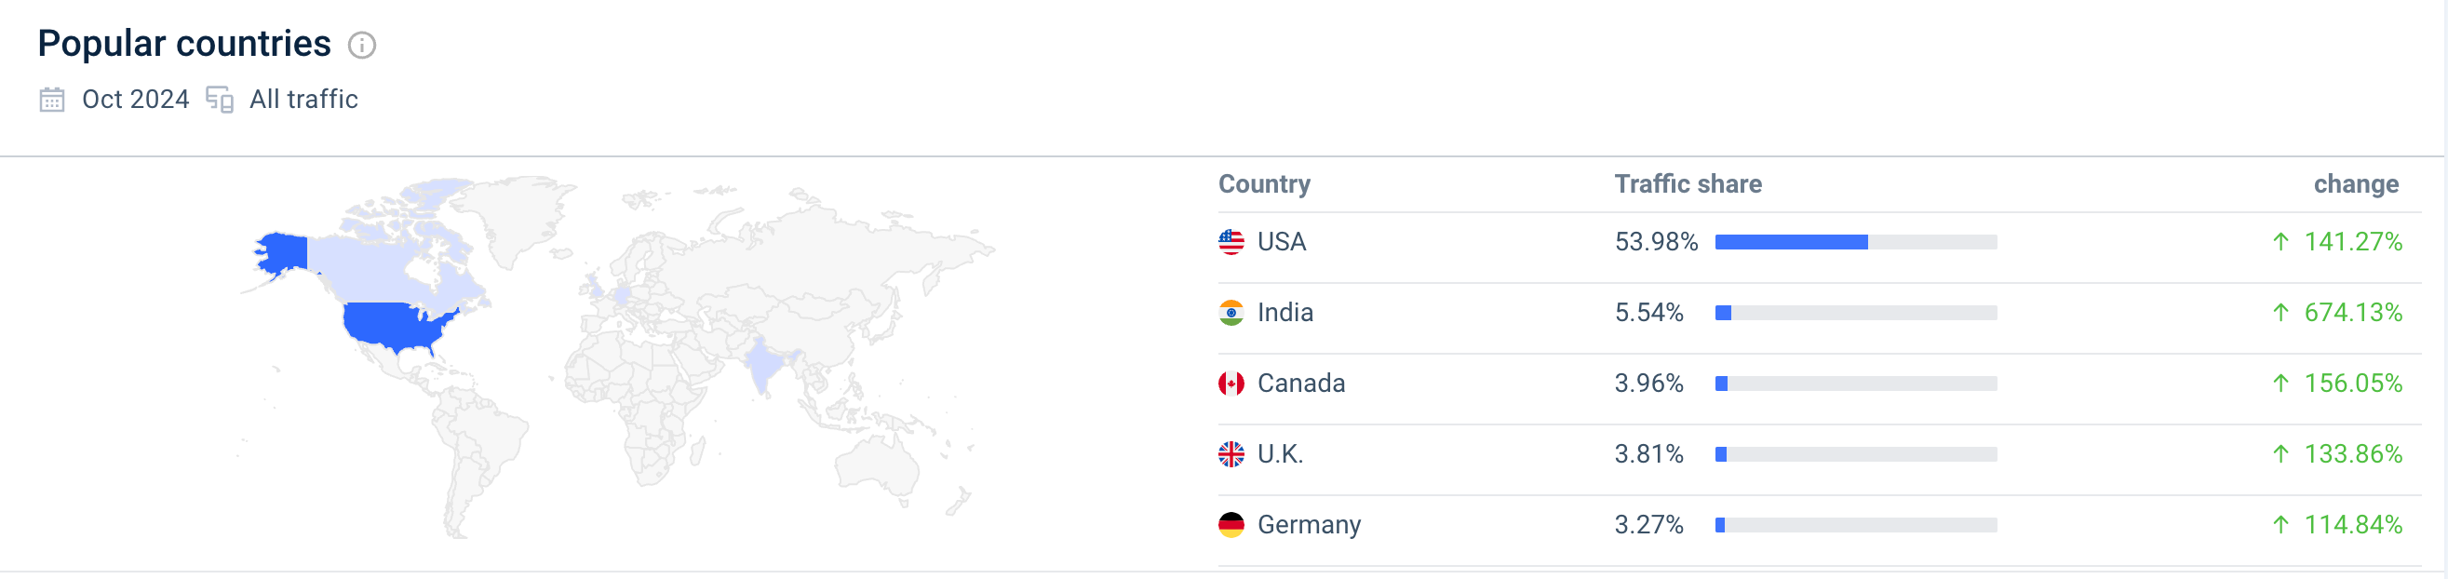
Task: Click the India traffic share bar
Action: [x=1855, y=313]
